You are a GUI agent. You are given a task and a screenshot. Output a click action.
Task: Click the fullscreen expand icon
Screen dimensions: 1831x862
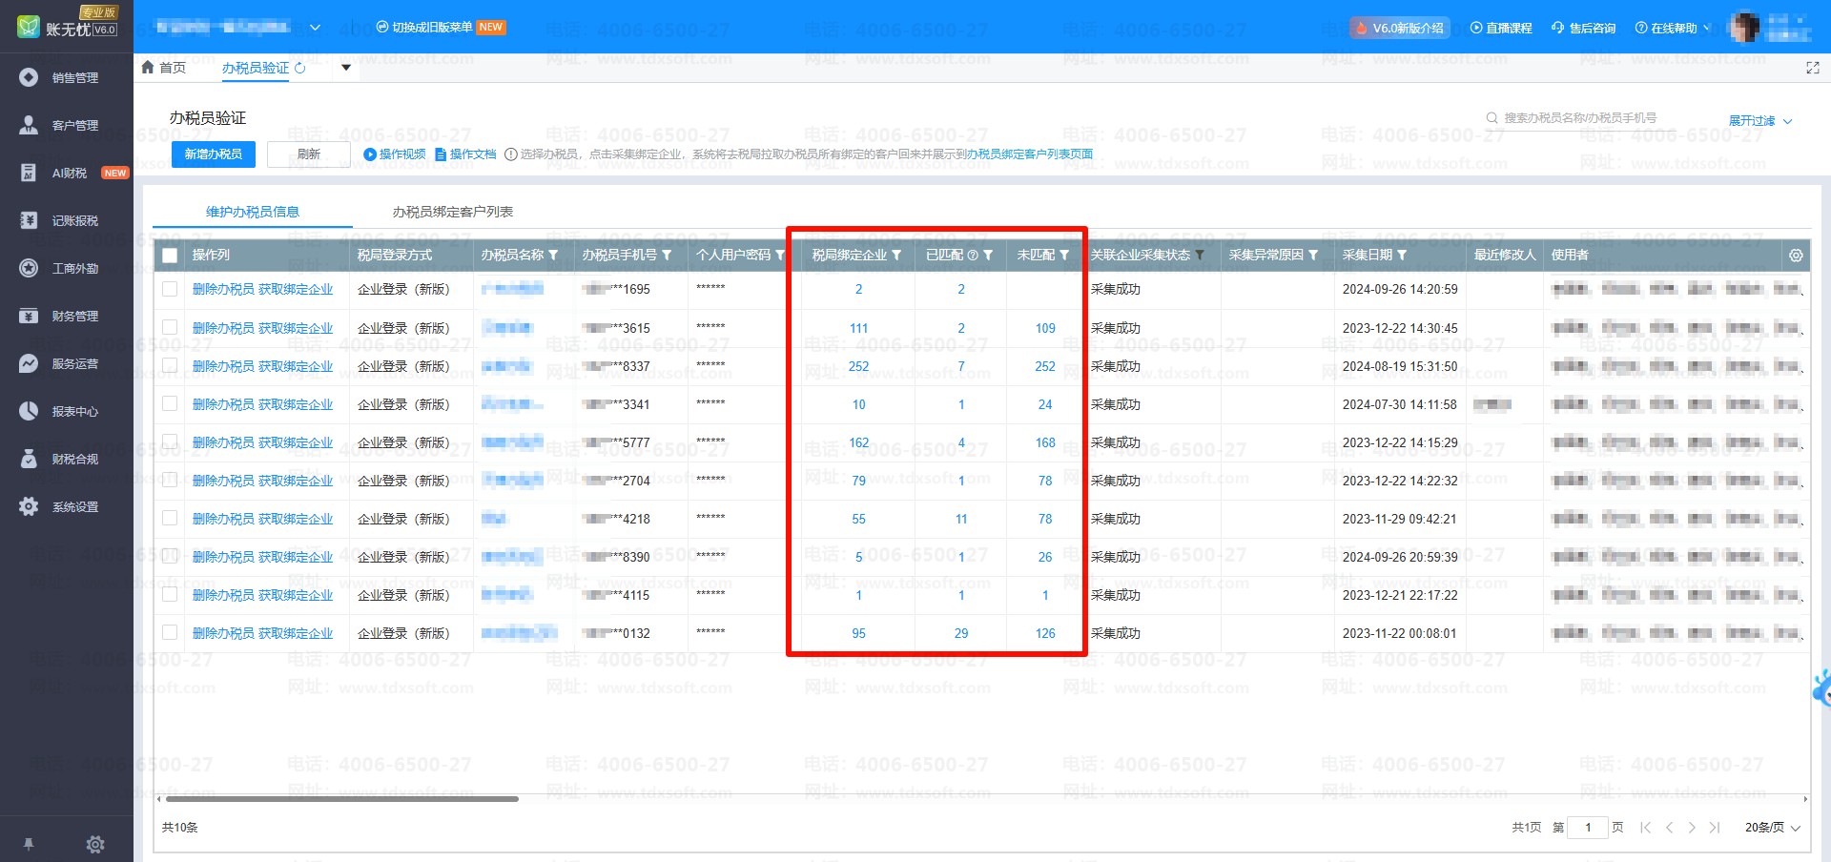1813,68
